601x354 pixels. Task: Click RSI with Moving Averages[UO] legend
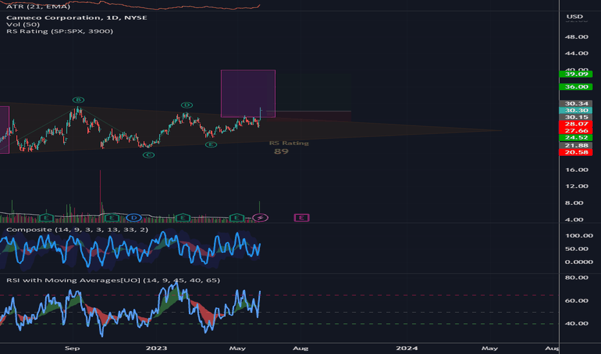coord(113,280)
